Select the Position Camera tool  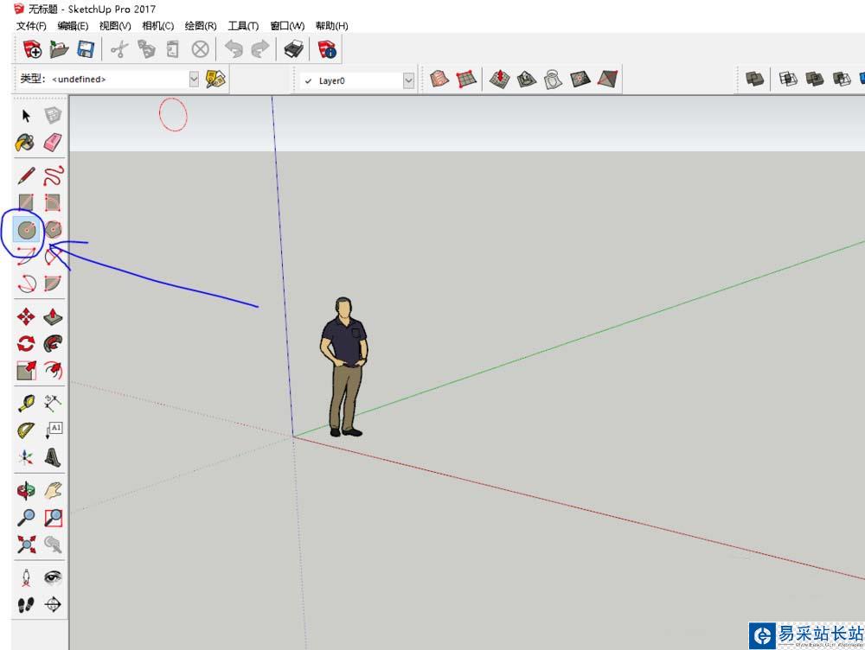click(26, 577)
